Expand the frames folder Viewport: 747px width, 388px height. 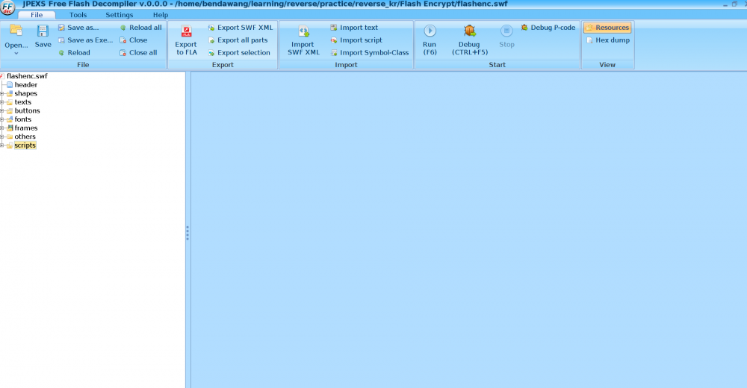pos(2,128)
